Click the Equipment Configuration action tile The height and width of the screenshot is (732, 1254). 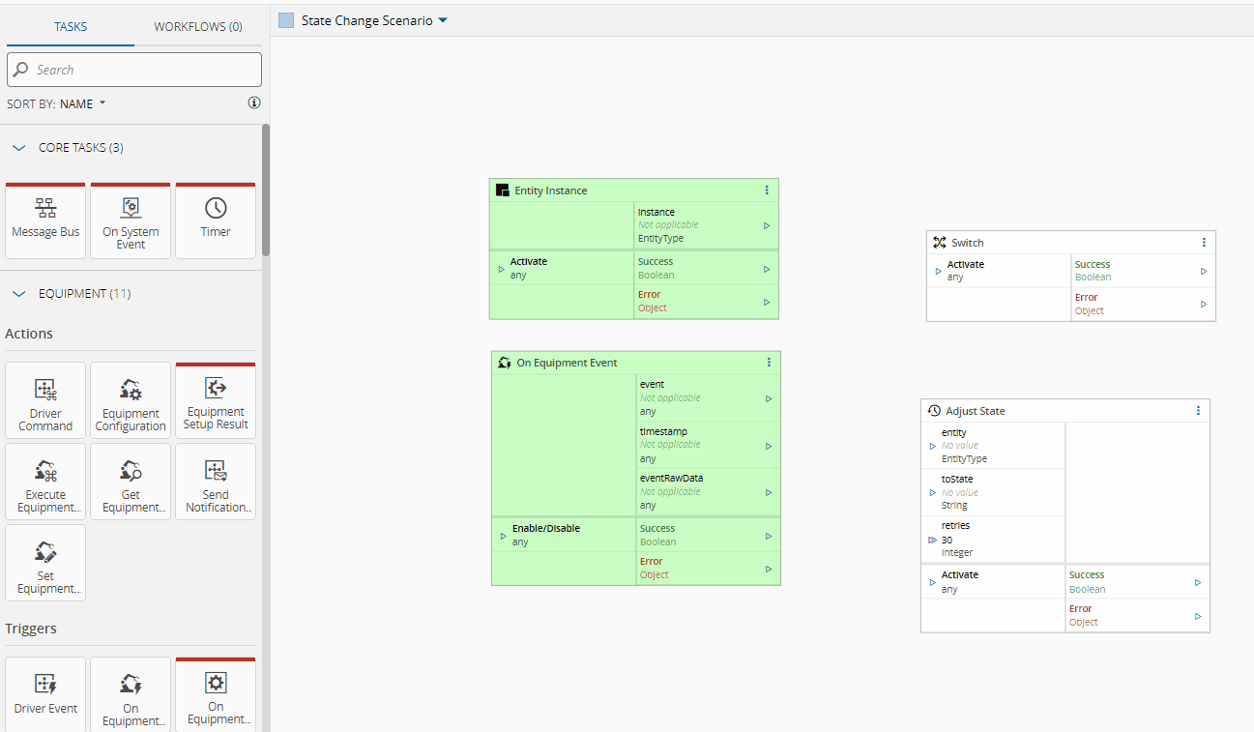click(131, 401)
